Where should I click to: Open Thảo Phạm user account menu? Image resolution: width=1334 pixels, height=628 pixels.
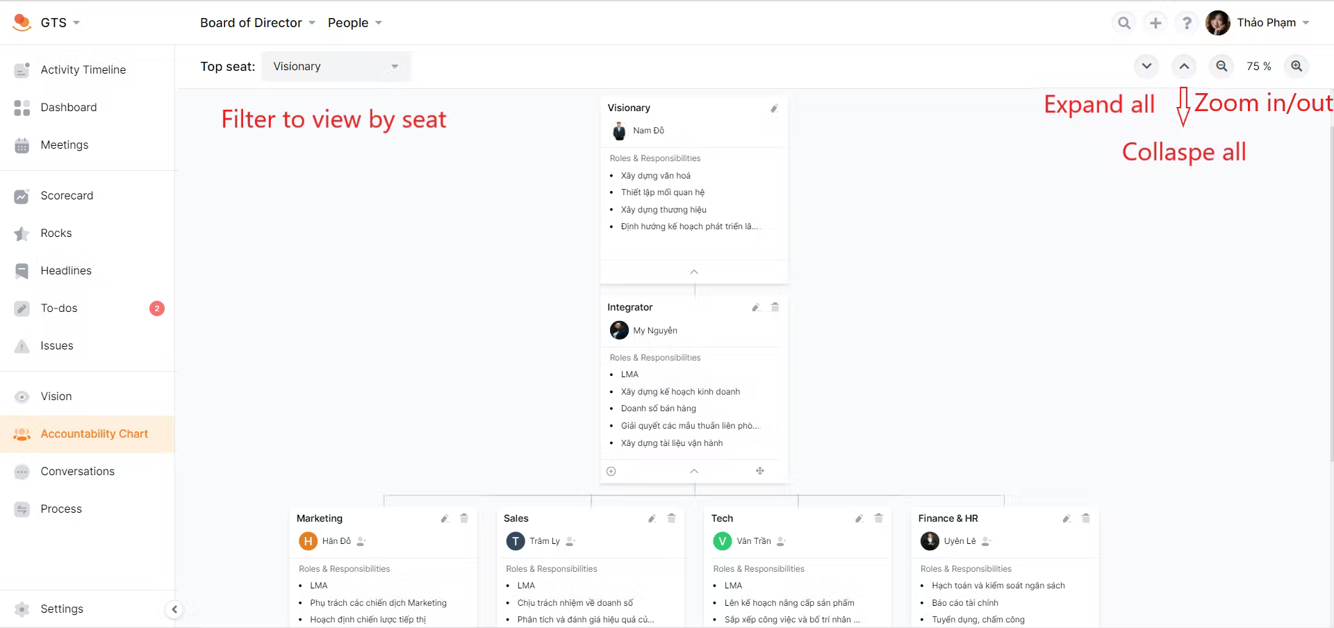(x=1258, y=23)
